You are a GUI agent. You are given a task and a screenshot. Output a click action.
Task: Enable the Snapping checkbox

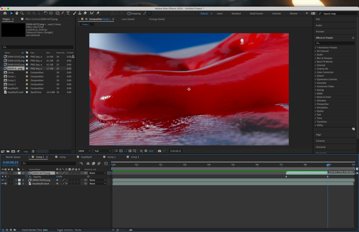click(x=129, y=13)
